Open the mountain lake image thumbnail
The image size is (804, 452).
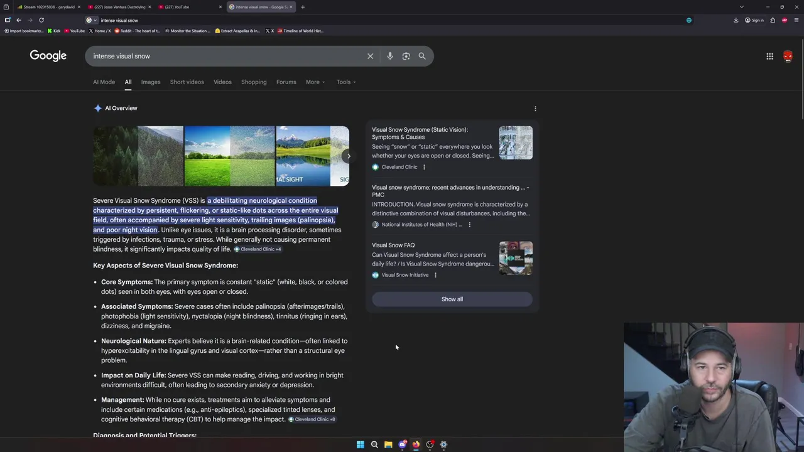(312, 156)
